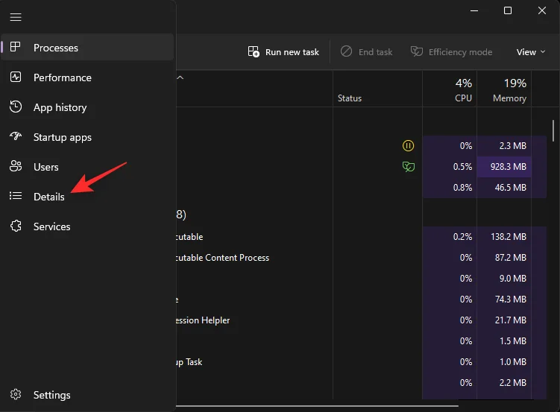560x412 pixels.
Task: Switch to the Users page
Action: [45, 167]
